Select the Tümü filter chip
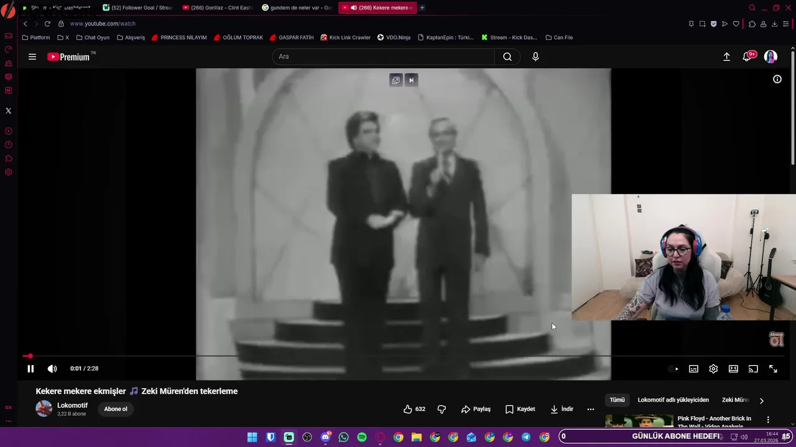This screenshot has height=447, width=796. pyautogui.click(x=617, y=400)
